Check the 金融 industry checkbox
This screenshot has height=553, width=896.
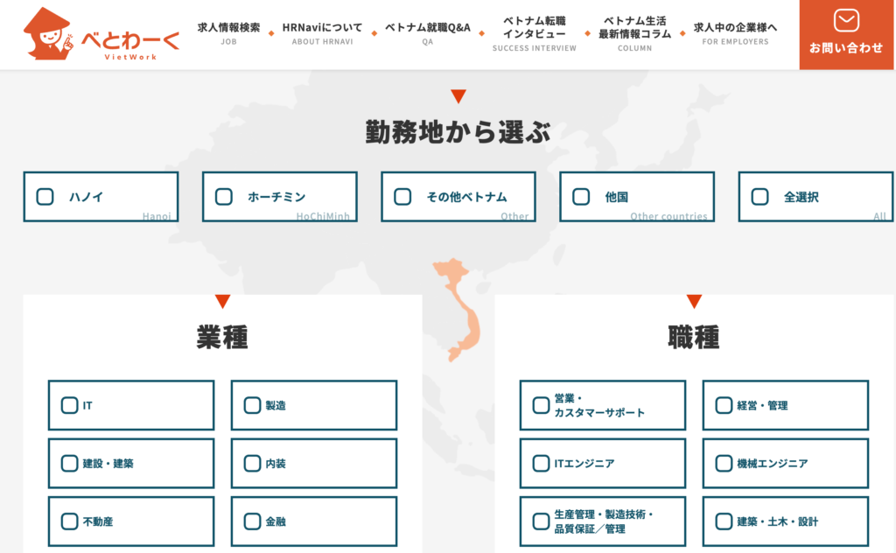point(252,521)
